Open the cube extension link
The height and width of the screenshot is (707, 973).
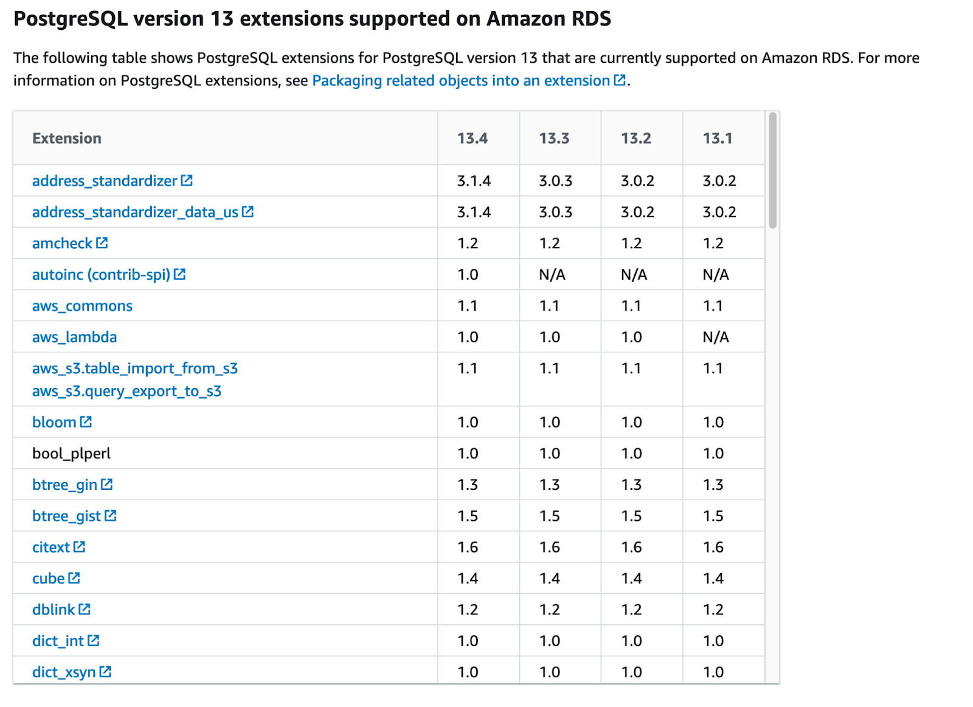(x=48, y=578)
